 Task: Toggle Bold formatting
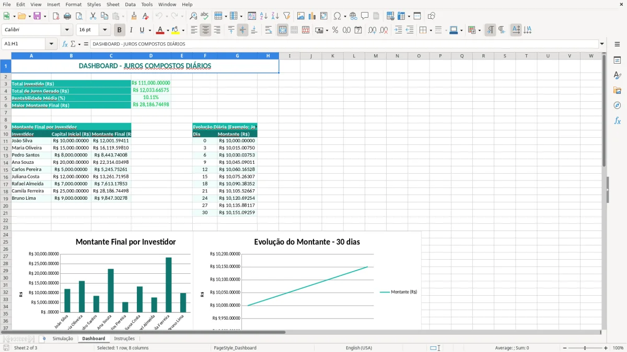120,30
